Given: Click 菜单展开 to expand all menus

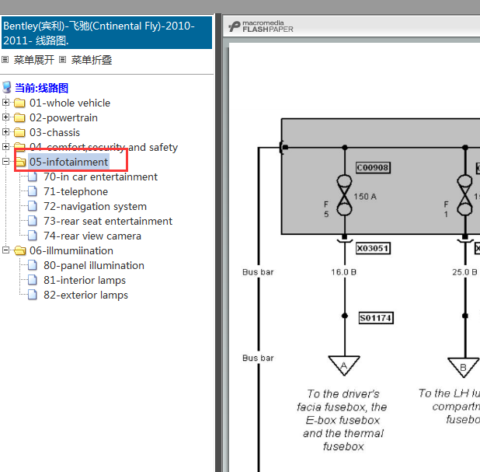Looking at the screenshot, I should tap(34, 60).
